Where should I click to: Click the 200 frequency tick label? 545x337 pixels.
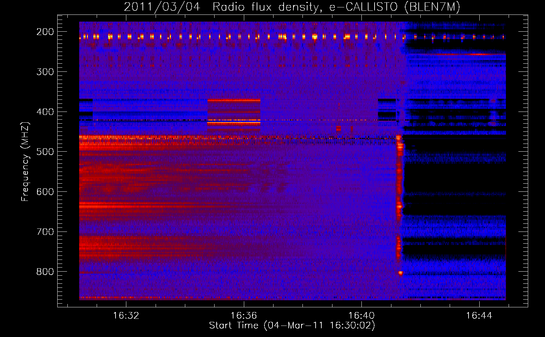[x=45, y=32]
